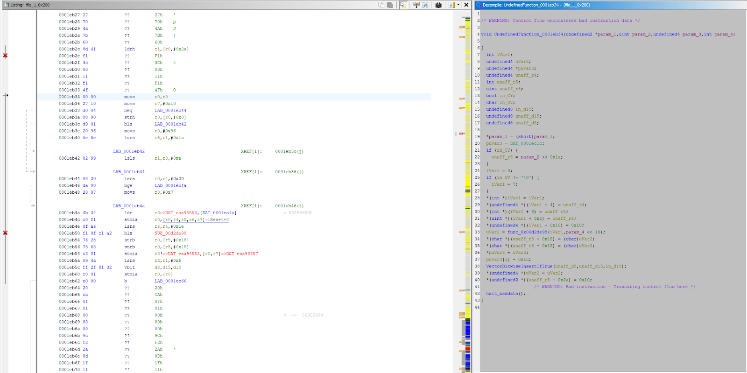Select the ldrh instruction at 0001eb2c
The width and height of the screenshot is (747, 373).
click(129, 49)
